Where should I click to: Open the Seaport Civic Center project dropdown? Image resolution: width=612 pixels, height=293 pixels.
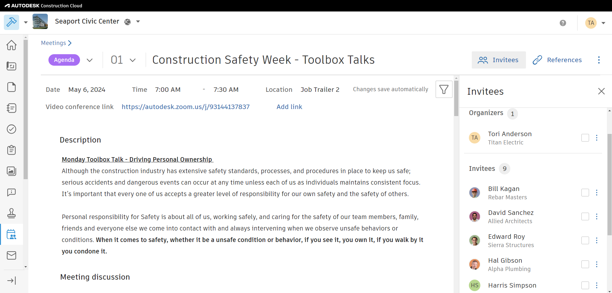tap(138, 22)
